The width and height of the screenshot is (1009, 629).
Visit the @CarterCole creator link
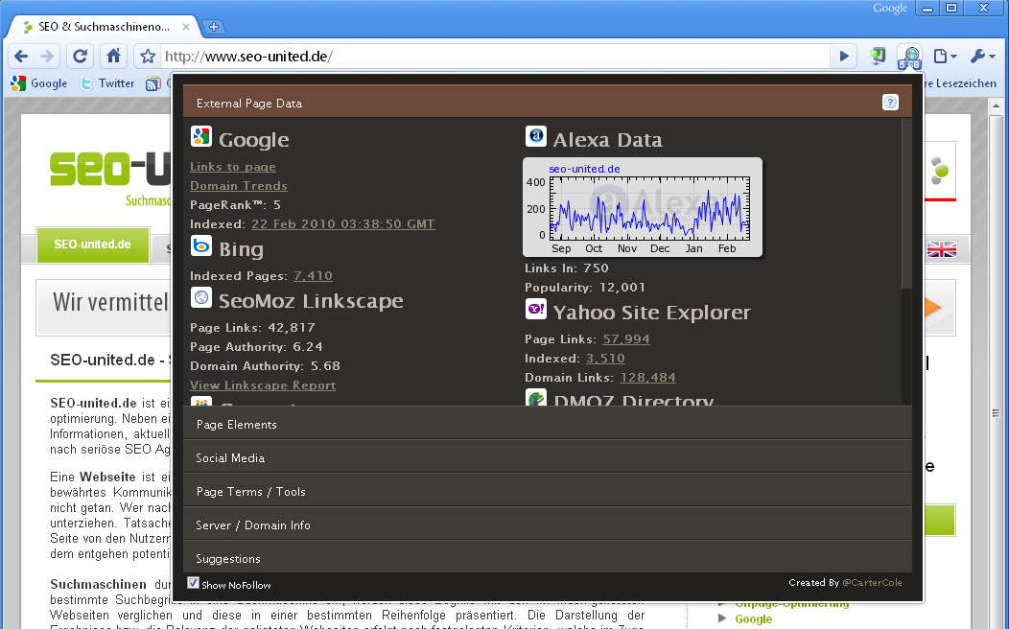[872, 583]
